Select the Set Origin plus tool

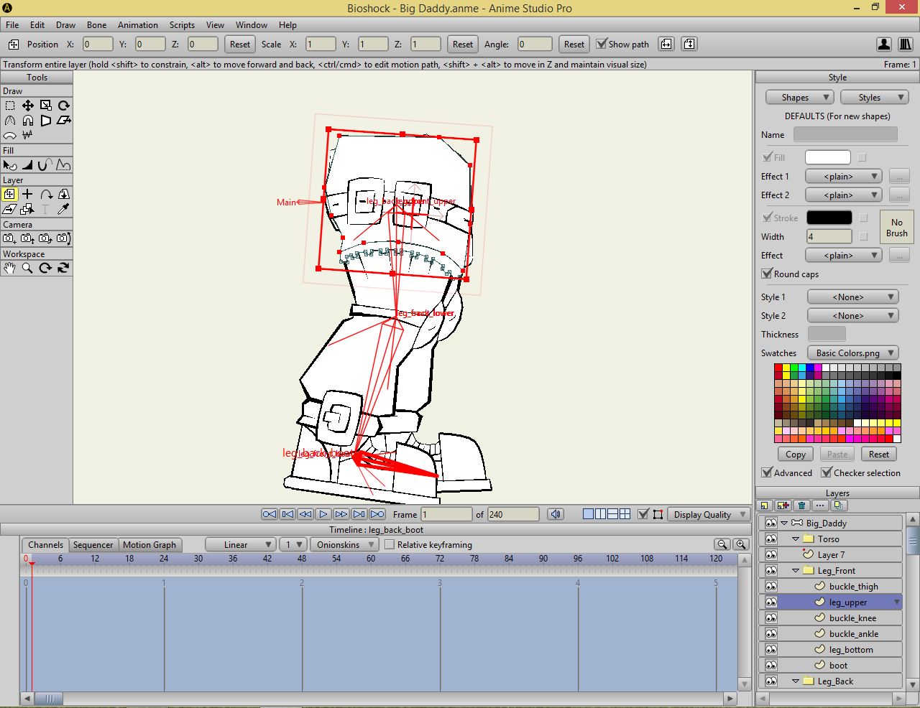click(28, 194)
